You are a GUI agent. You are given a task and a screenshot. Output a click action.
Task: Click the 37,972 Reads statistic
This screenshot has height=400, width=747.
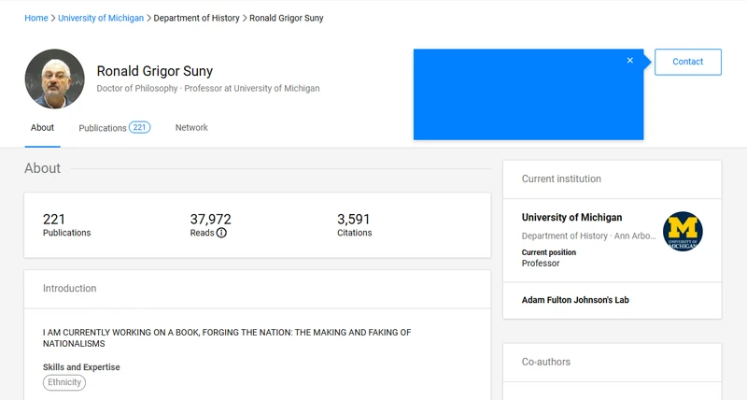coord(211,225)
